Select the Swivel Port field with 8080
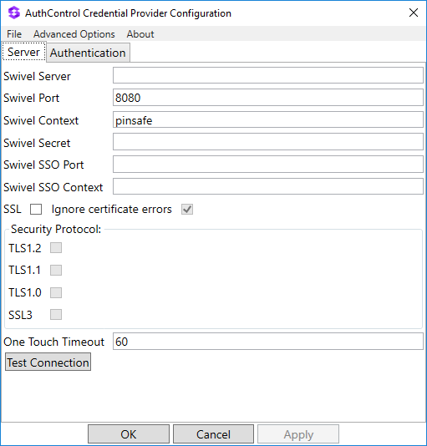Image resolution: width=427 pixels, height=446 pixels. point(268,98)
